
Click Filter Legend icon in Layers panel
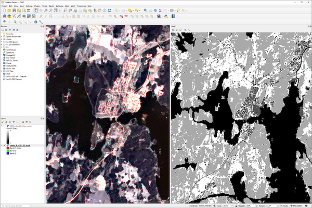click(x=14, y=122)
